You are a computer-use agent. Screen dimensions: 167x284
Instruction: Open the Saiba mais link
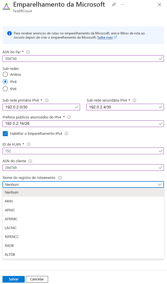click(105, 37)
